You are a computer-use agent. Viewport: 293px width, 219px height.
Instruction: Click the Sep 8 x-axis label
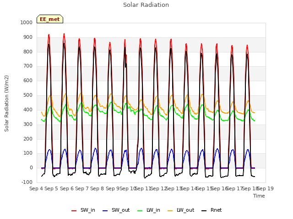pyautogui.click(x=97, y=188)
